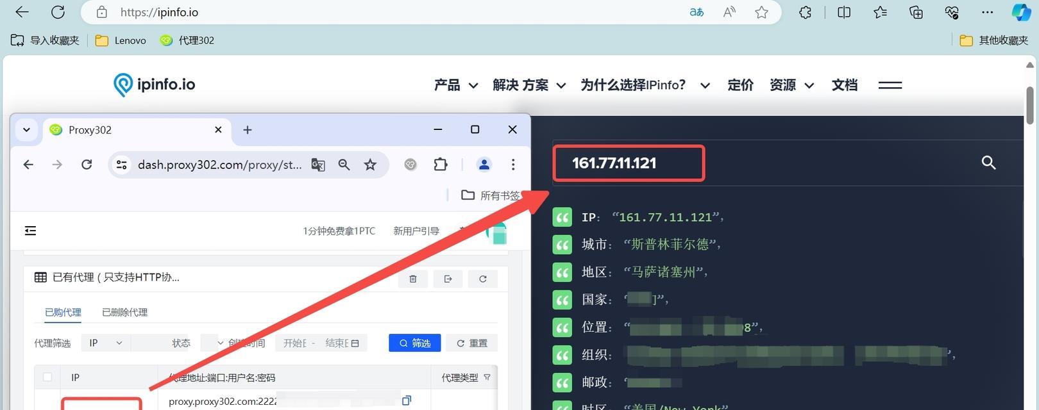Open Edge collections icon

[x=916, y=12]
